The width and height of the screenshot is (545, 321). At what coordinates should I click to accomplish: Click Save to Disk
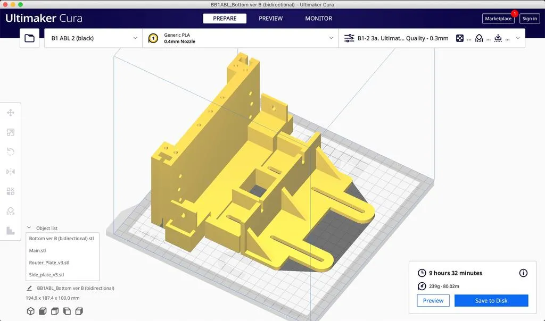[x=491, y=300]
